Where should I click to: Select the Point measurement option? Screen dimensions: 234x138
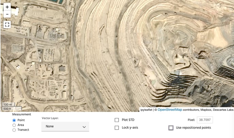[14, 120]
